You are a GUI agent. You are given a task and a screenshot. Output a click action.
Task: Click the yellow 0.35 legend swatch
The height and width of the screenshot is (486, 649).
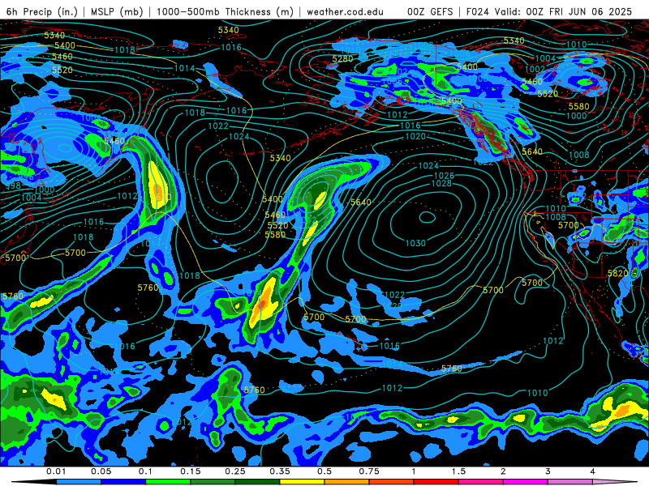click(x=302, y=482)
